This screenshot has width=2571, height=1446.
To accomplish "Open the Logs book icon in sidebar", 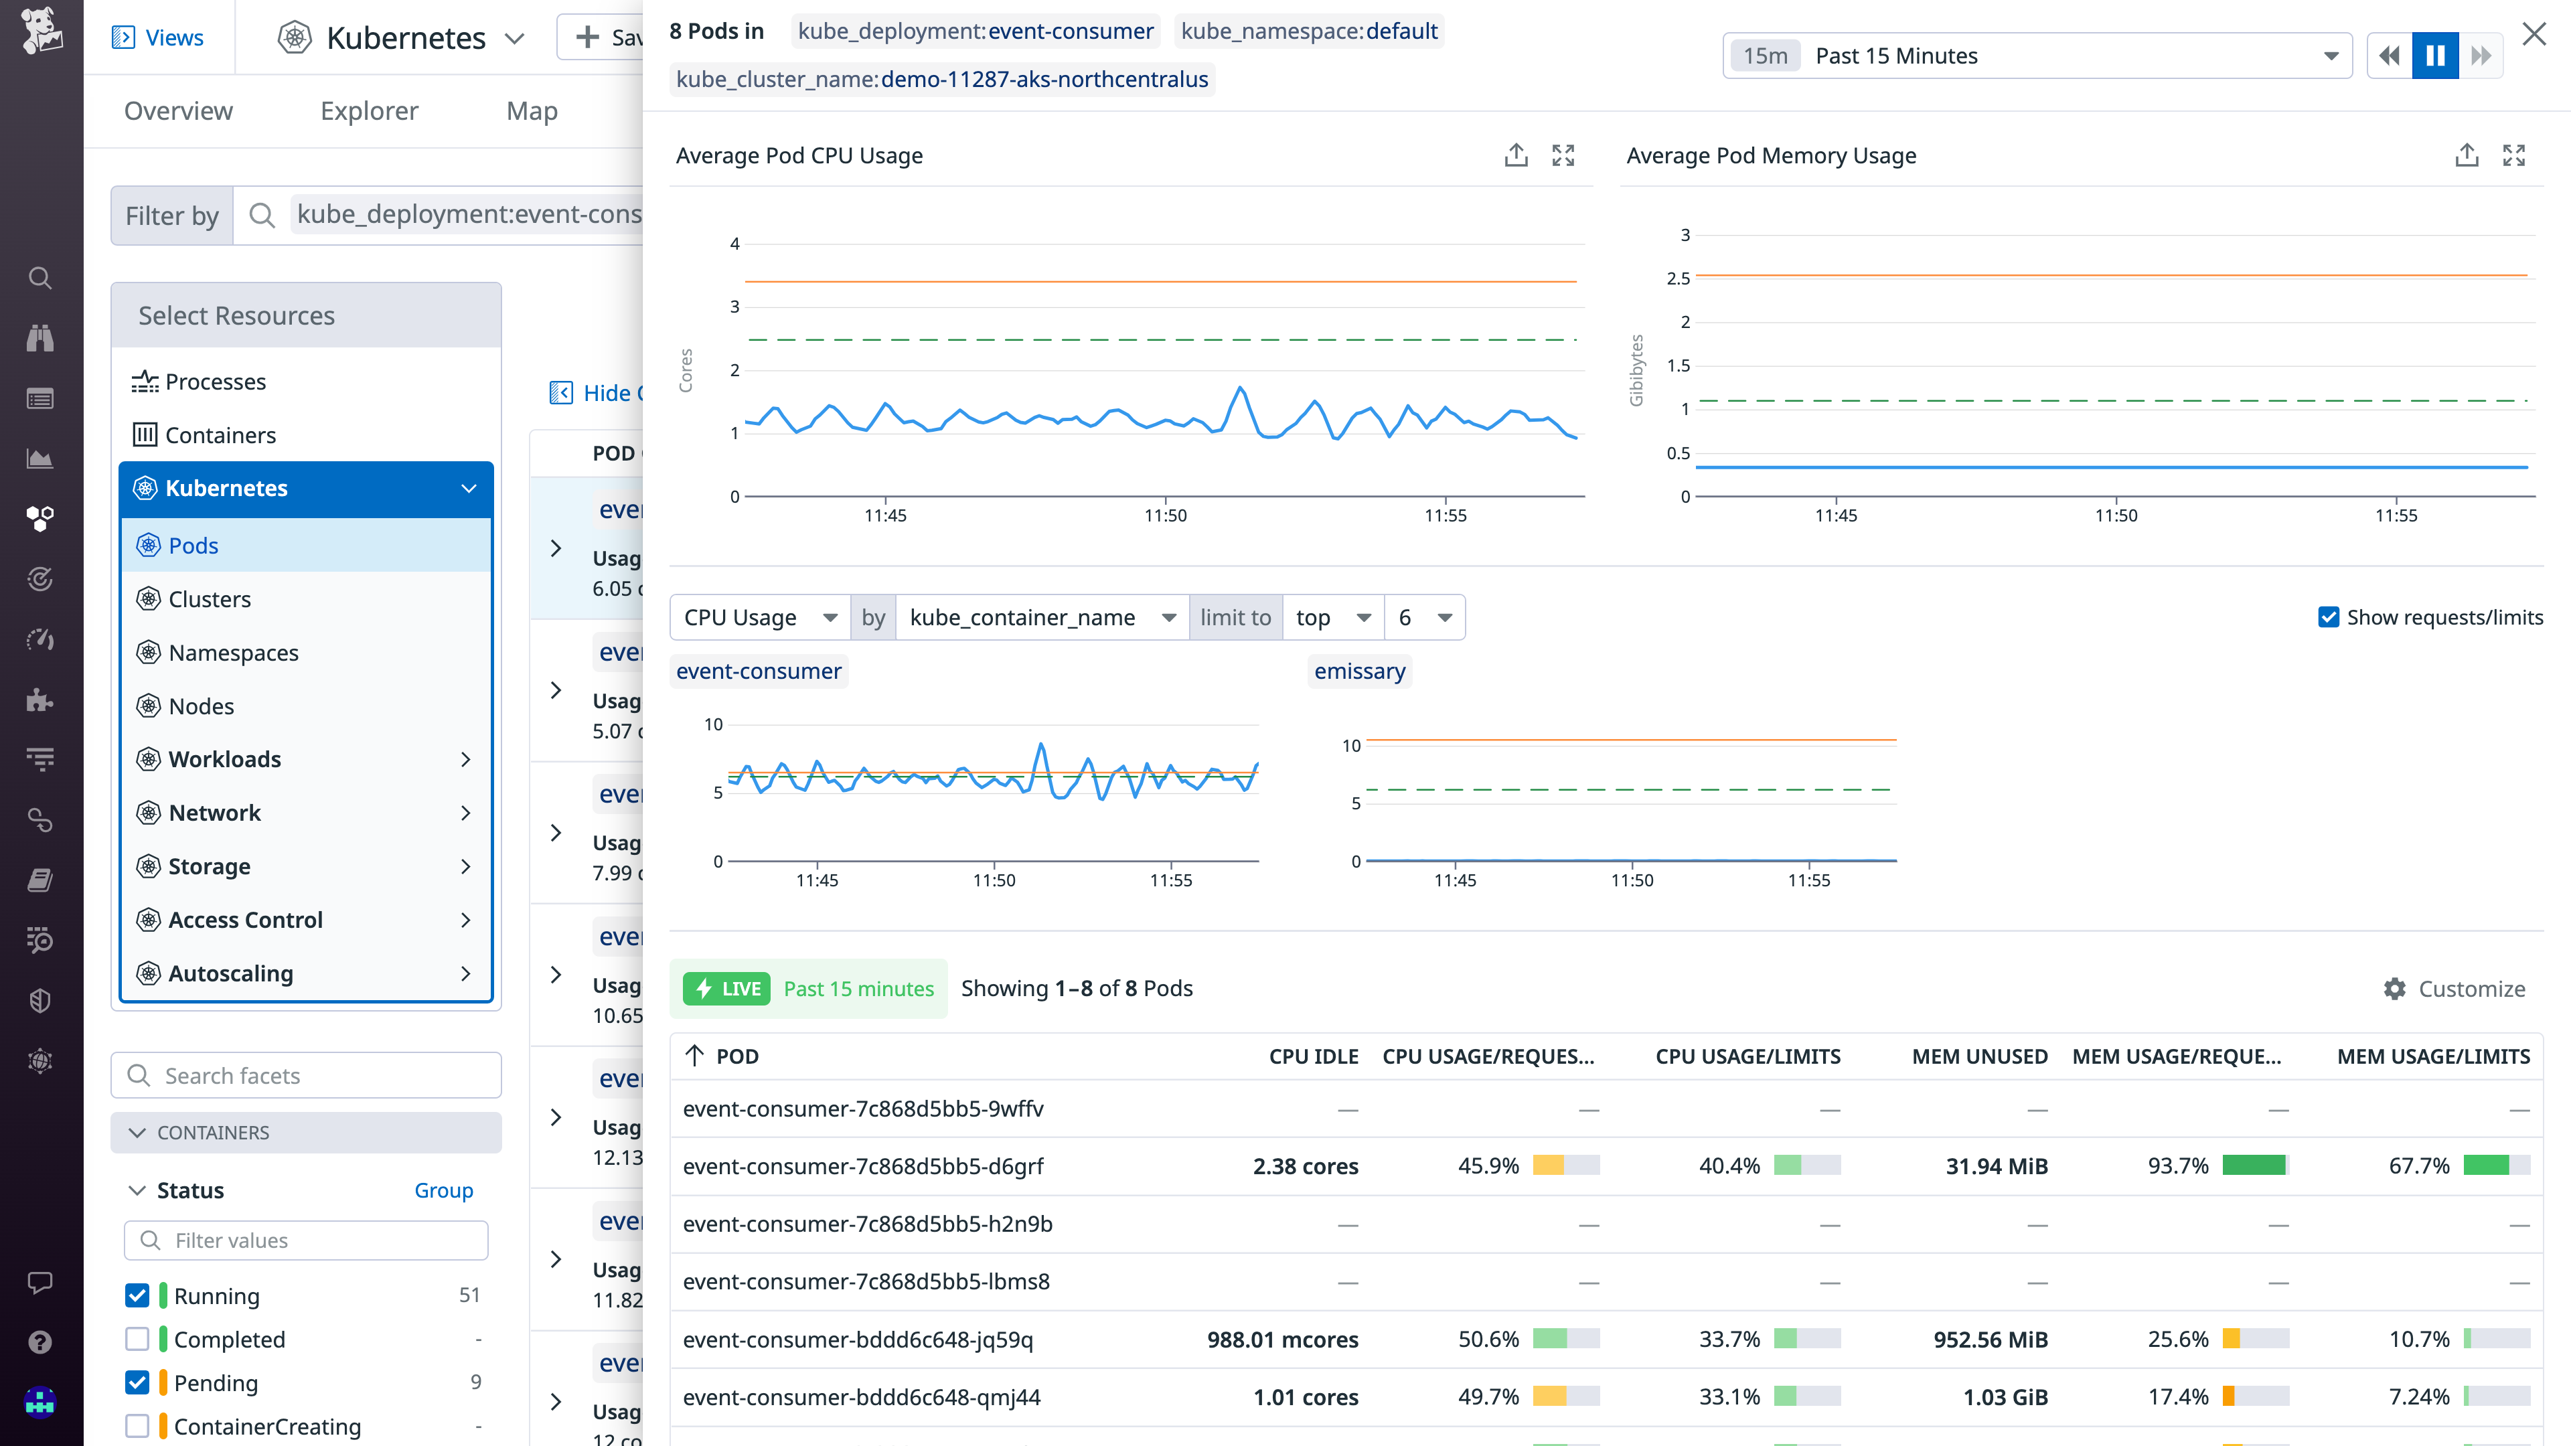I will tap(40, 879).
